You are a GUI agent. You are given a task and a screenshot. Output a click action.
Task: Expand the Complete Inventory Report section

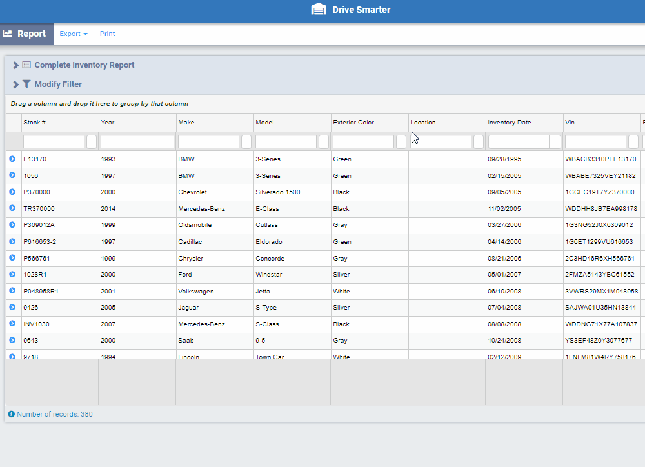coord(15,65)
